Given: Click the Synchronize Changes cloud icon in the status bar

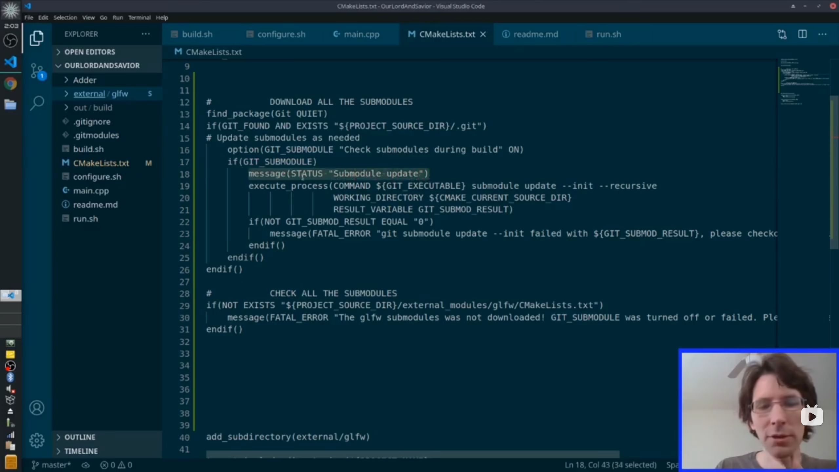Looking at the screenshot, I should coord(86,465).
